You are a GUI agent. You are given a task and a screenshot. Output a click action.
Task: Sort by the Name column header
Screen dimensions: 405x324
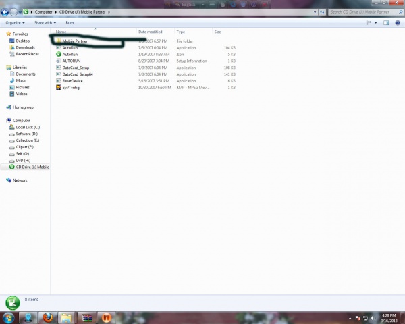(61, 32)
